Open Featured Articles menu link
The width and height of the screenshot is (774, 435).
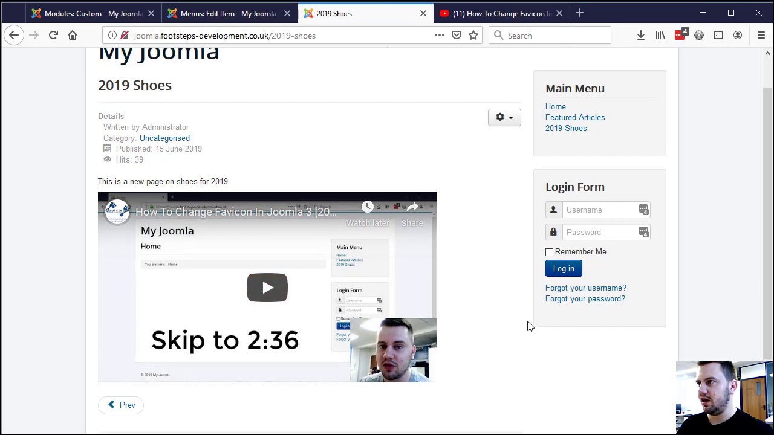(x=575, y=117)
